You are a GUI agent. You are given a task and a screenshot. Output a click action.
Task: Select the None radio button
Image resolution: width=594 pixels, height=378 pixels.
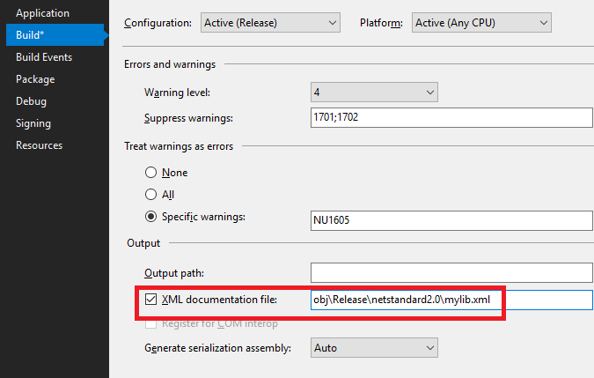click(x=151, y=173)
